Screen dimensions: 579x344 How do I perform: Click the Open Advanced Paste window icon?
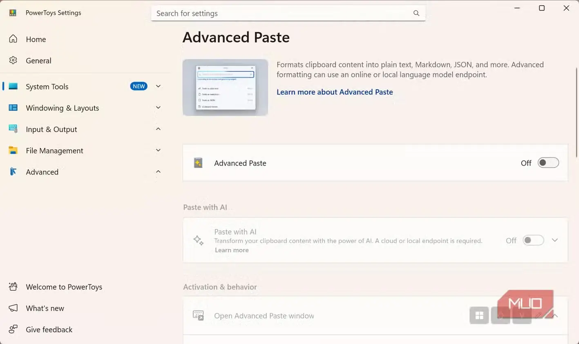pyautogui.click(x=198, y=315)
